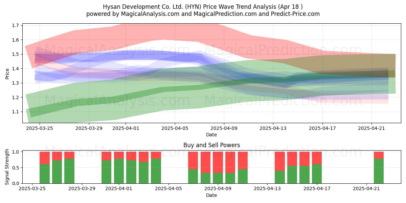The image size is (406, 203).
Task: Click the red sell portion of the 2025-04-07 bar
Action: point(193,160)
